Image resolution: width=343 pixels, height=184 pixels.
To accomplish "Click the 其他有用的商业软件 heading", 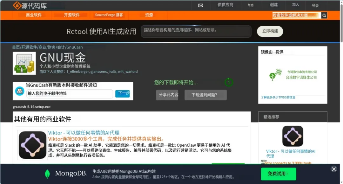I will pyautogui.click(x=43, y=119).
